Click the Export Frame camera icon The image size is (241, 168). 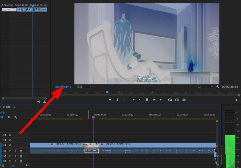[x=184, y=100]
